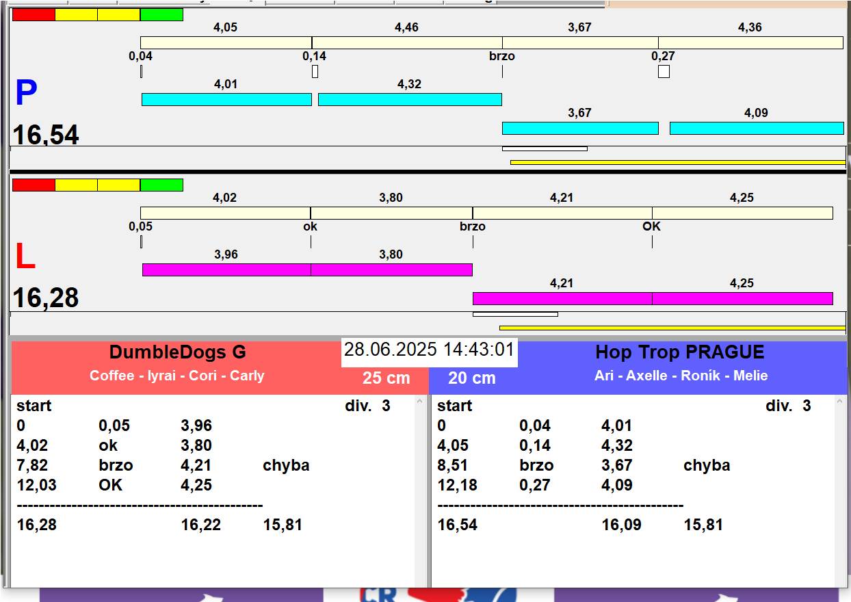The image size is (851, 602).
Task: Click the 7,82 row in DumbleDogs G results
Action: tap(163, 465)
